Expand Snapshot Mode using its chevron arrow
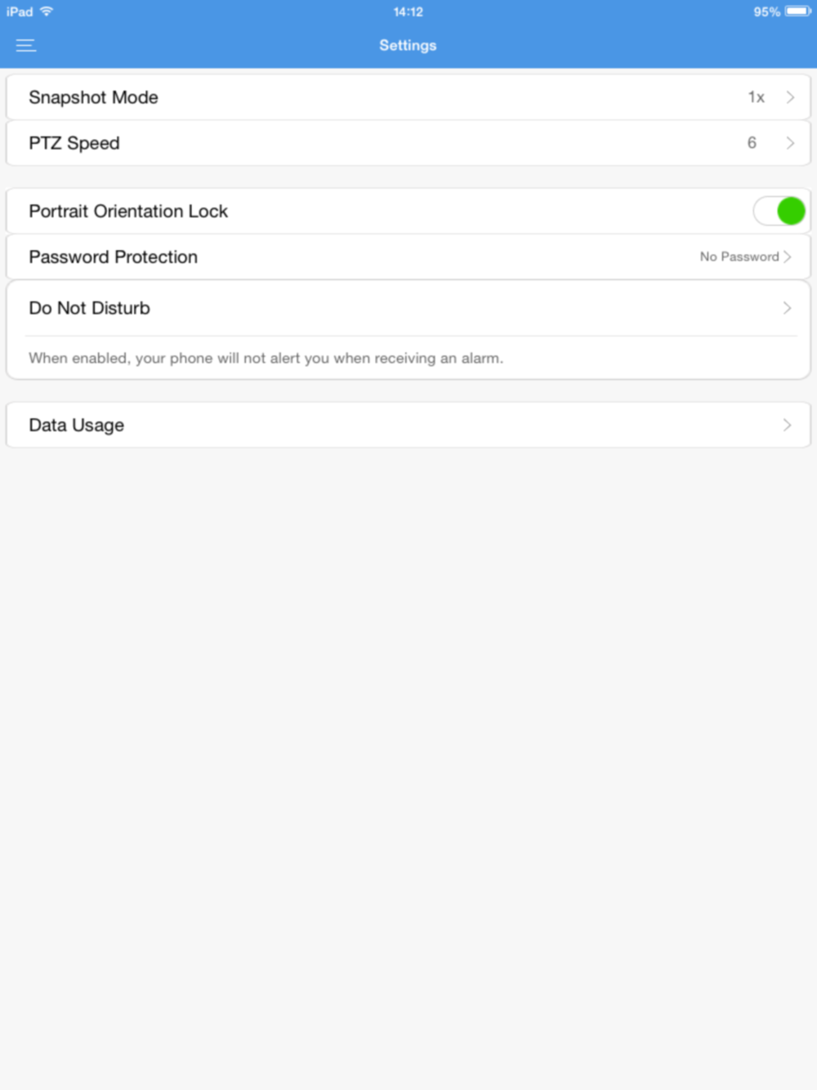Viewport: 817px width, 1090px height. click(x=790, y=97)
